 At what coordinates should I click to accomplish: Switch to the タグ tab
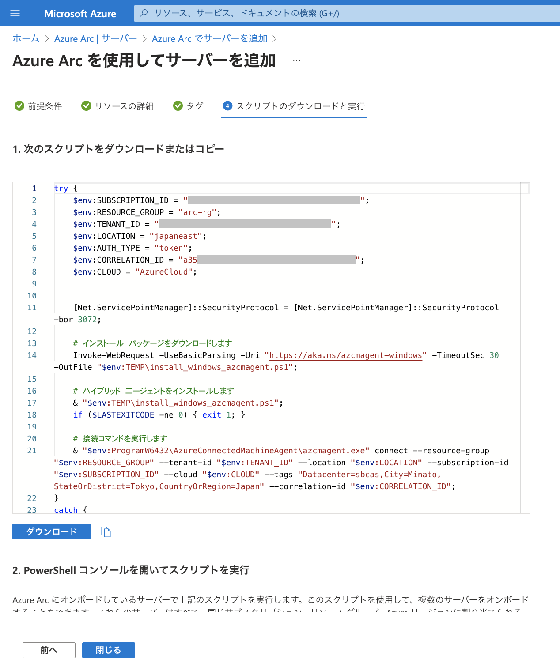tap(188, 106)
